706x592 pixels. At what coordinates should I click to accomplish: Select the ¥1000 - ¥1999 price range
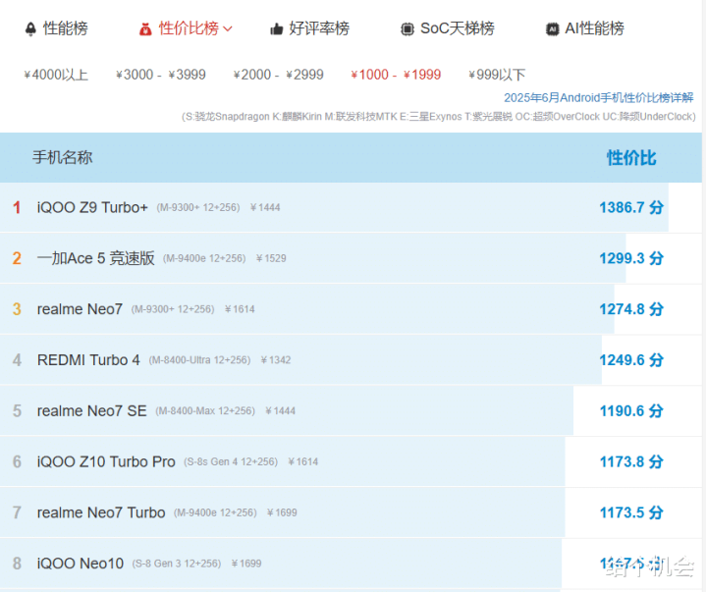click(396, 75)
